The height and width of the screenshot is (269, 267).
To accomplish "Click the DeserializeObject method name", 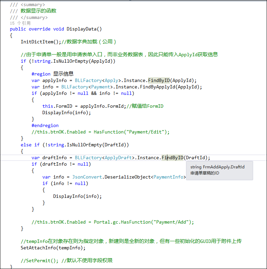I will coord(127,177).
